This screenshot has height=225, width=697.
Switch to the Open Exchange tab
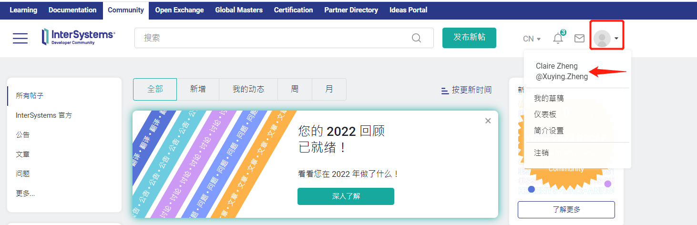point(179,10)
